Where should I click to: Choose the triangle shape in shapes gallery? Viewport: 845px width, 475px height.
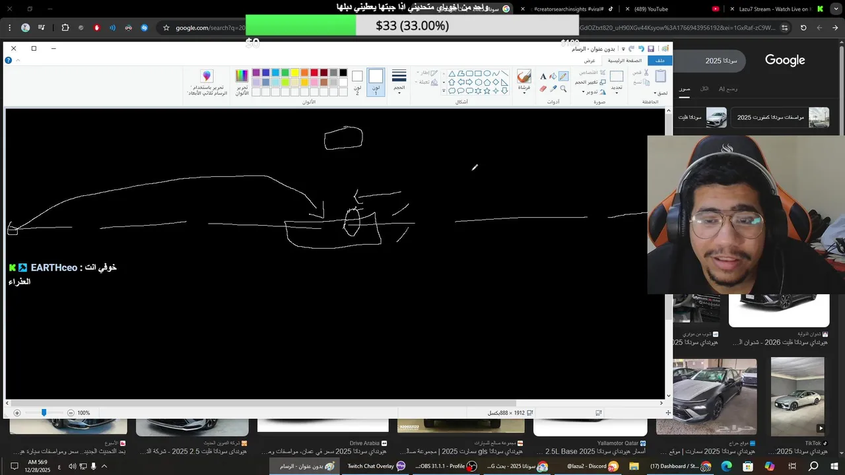point(452,73)
